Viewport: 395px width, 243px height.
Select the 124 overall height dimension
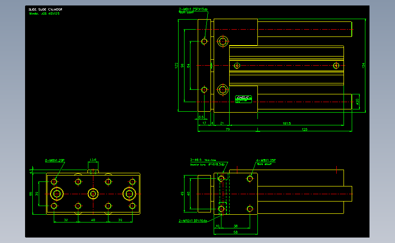[x=363, y=66]
